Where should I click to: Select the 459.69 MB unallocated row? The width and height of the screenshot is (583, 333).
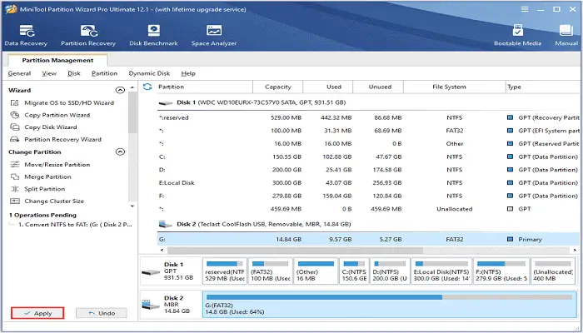pos(368,209)
